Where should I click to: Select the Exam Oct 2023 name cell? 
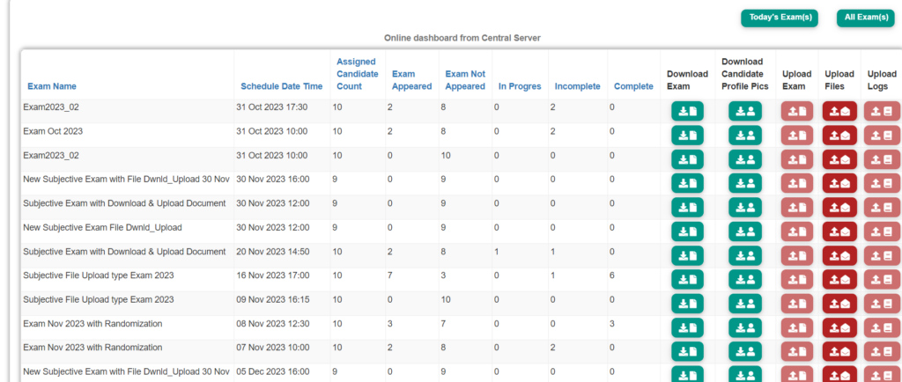pyautogui.click(x=53, y=131)
